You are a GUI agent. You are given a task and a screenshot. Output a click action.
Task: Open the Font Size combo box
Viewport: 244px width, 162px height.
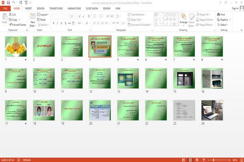[74, 16]
